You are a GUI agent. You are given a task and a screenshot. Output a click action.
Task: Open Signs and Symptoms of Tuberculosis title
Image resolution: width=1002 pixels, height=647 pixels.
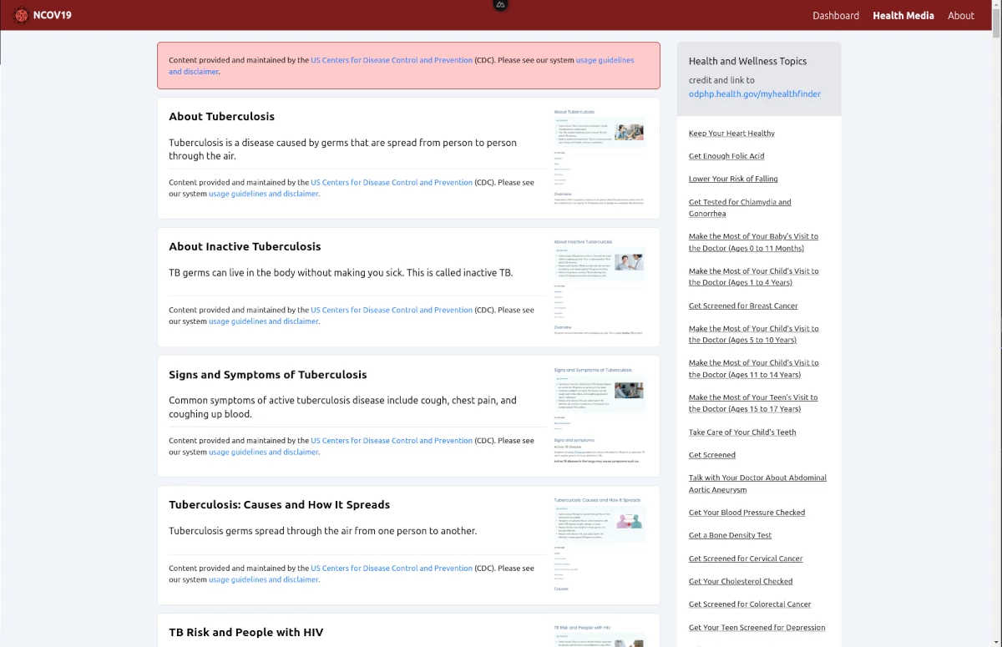click(x=267, y=375)
